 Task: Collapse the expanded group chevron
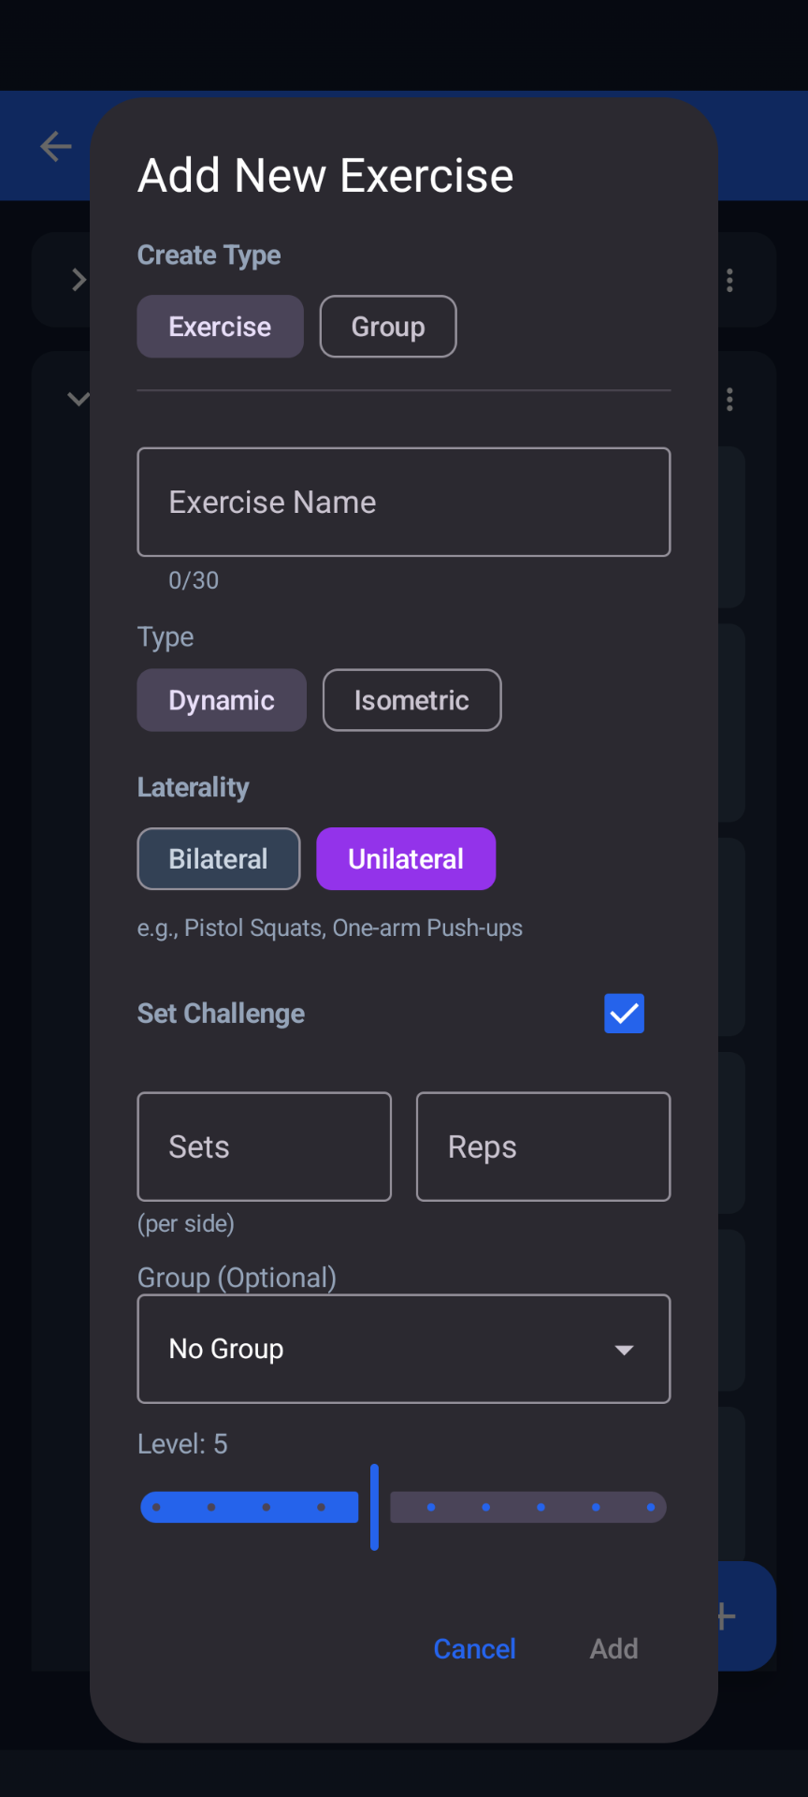[79, 400]
